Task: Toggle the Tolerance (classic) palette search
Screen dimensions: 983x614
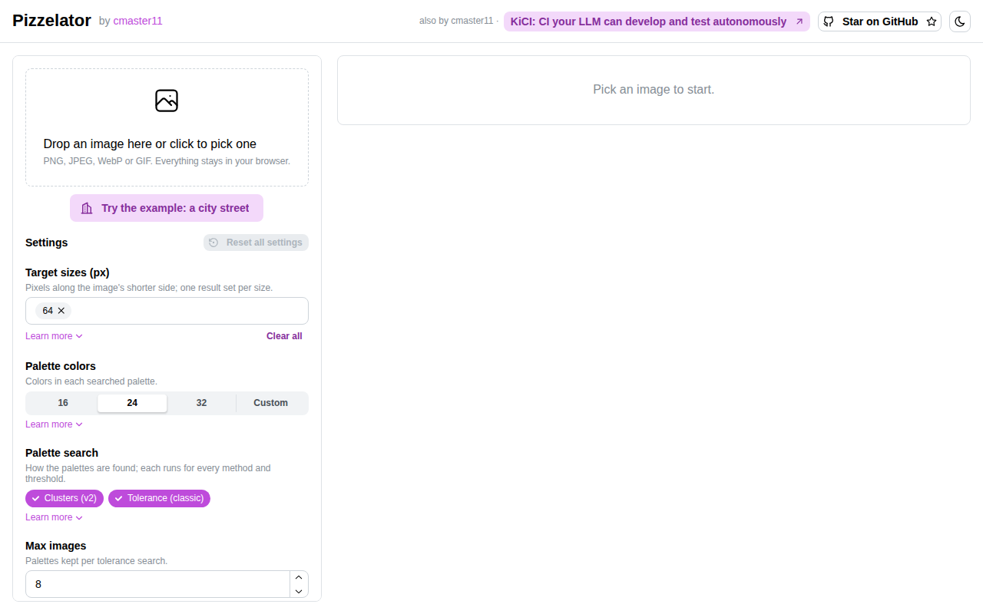Action: pyautogui.click(x=159, y=498)
